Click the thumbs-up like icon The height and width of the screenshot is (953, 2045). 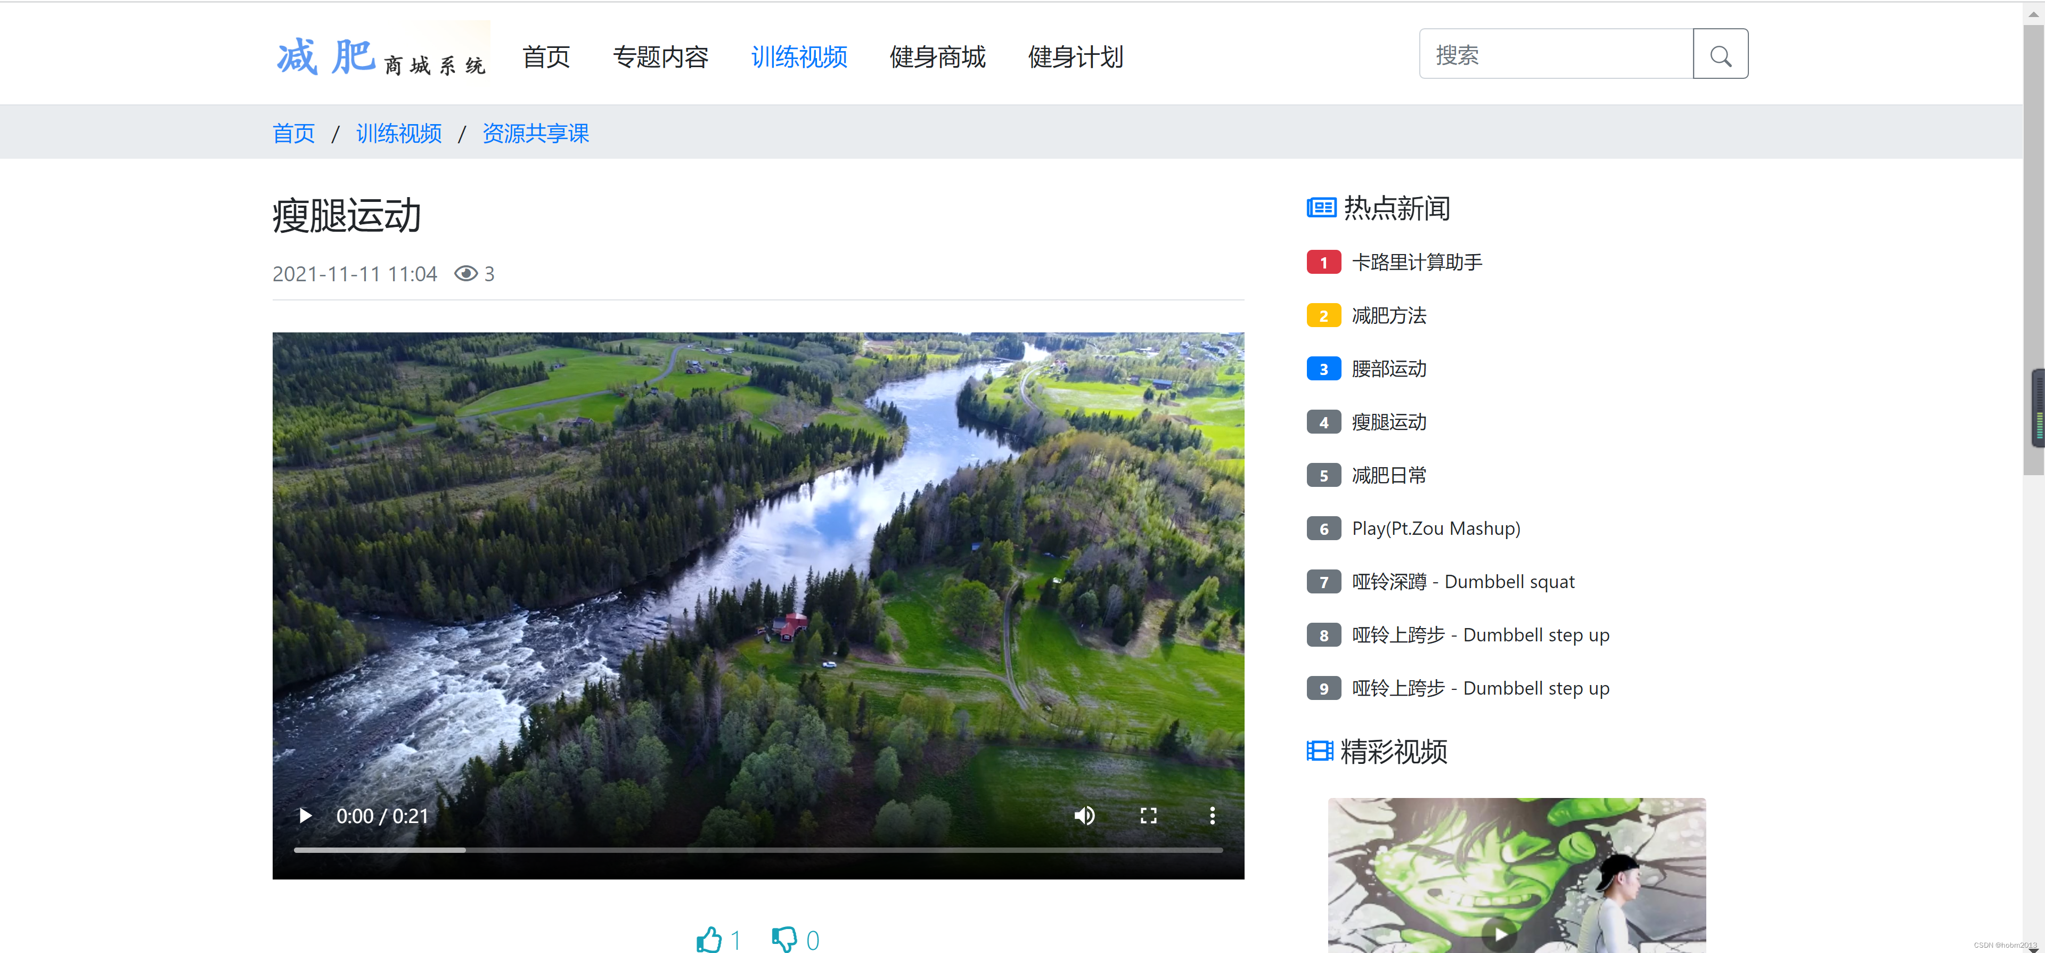click(x=709, y=940)
